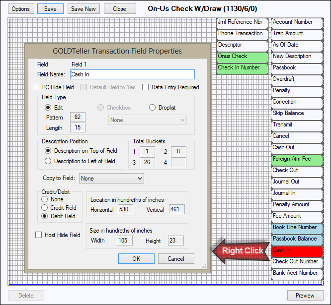Screen dimensions: 331x305
Task: Edit the Length value field
Action: pos(78,127)
